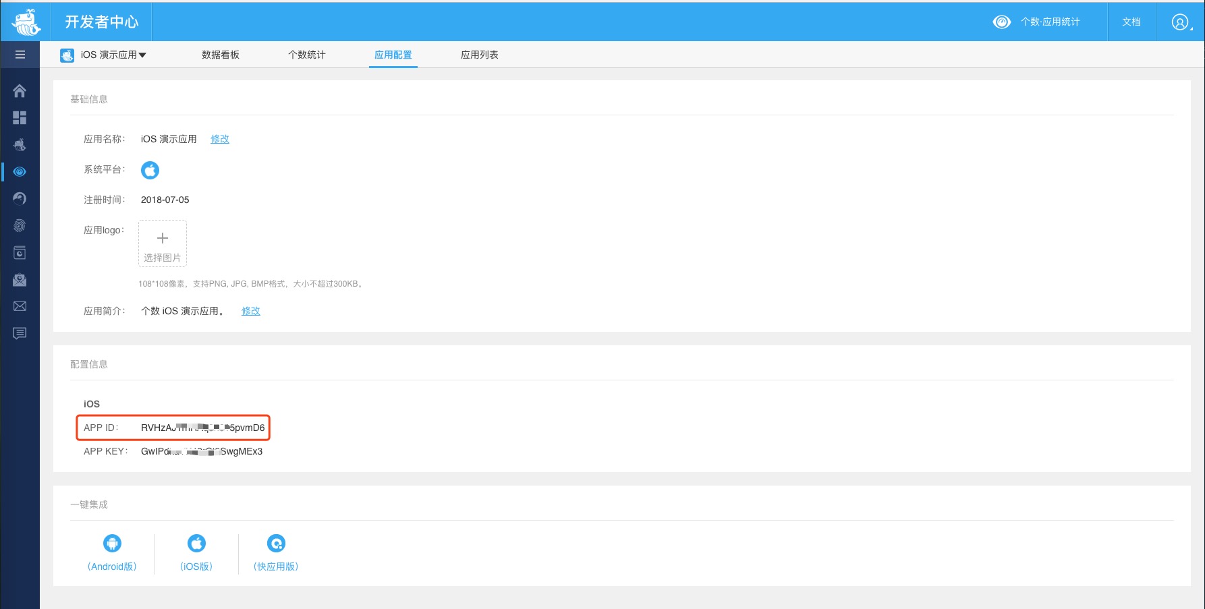Click the whale logo in the header
Image resolution: width=1205 pixels, height=609 pixels.
pos(26,22)
